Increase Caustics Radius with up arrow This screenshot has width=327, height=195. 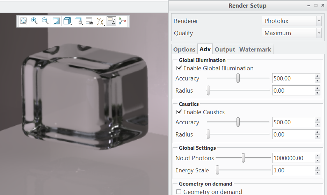(x=318, y=132)
